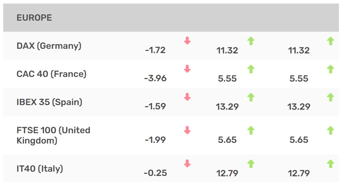Select IBEX 35 (Spain) row label
This screenshot has height=182, width=340.
[x=49, y=102]
